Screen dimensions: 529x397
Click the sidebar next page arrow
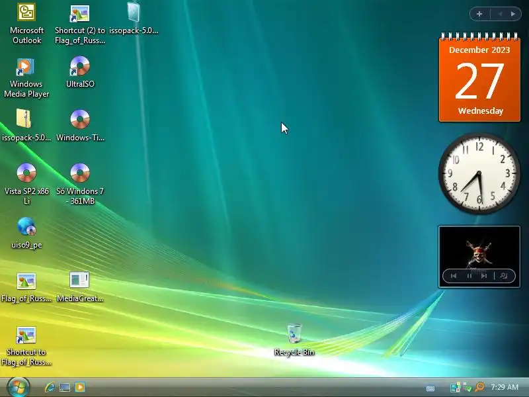pos(513,14)
